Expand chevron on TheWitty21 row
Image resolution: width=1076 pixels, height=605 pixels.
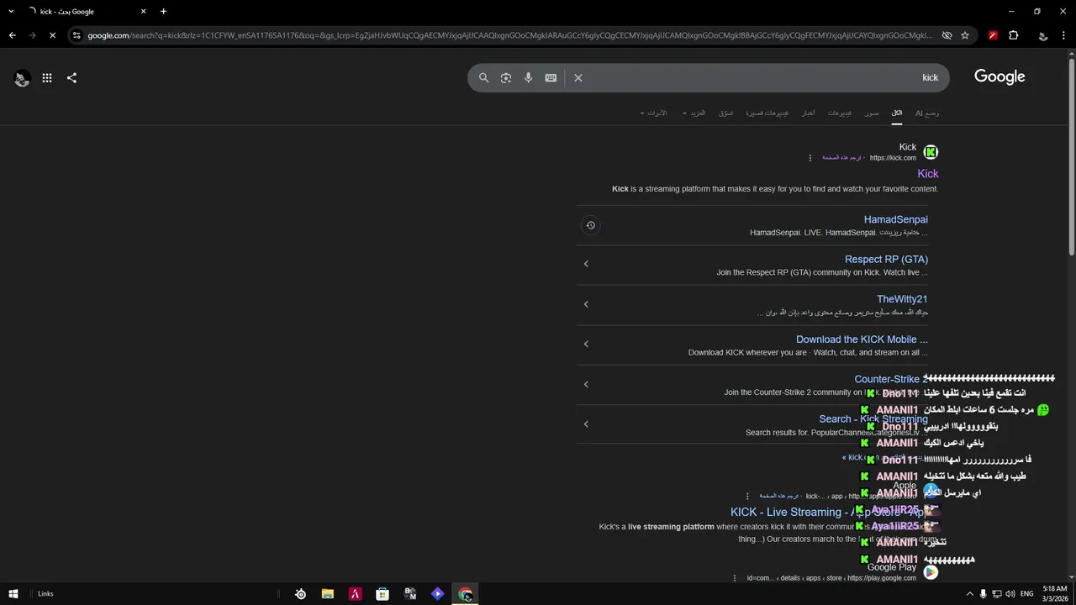(x=586, y=304)
